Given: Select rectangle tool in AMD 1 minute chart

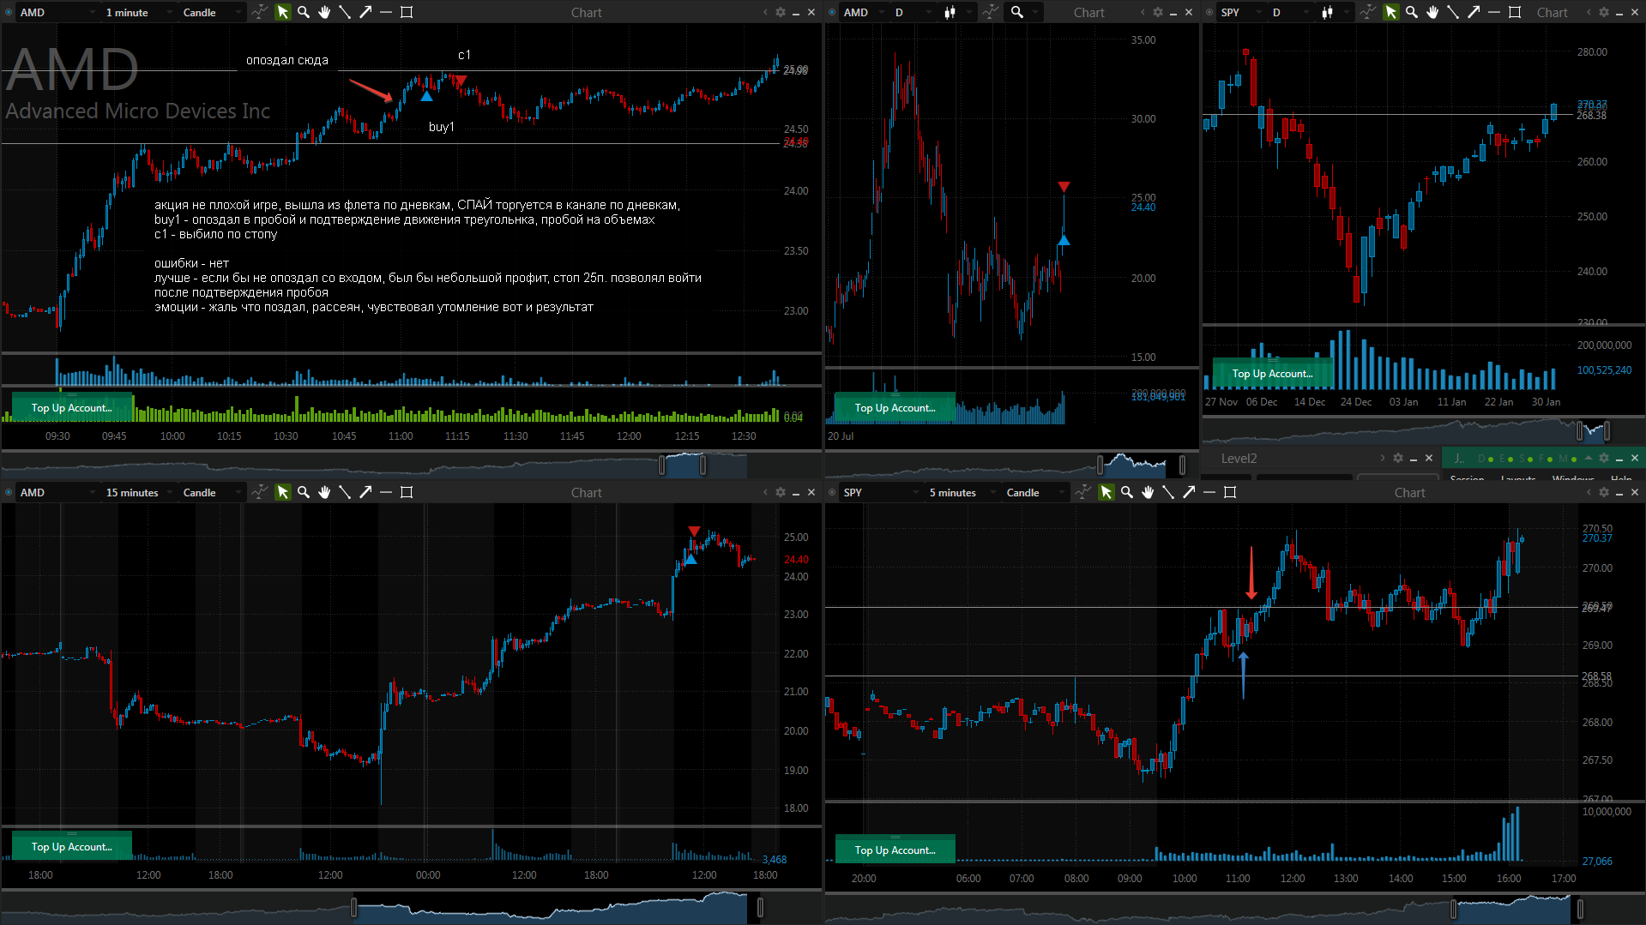Looking at the screenshot, I should point(407,12).
